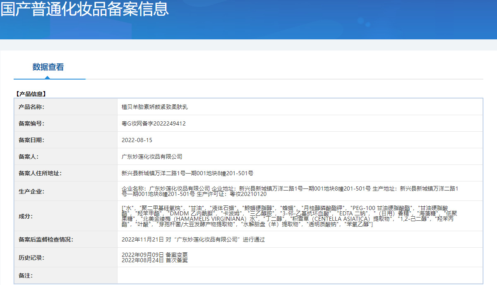
Task: Click the 【产品信息】 section heading
Action: point(31,94)
